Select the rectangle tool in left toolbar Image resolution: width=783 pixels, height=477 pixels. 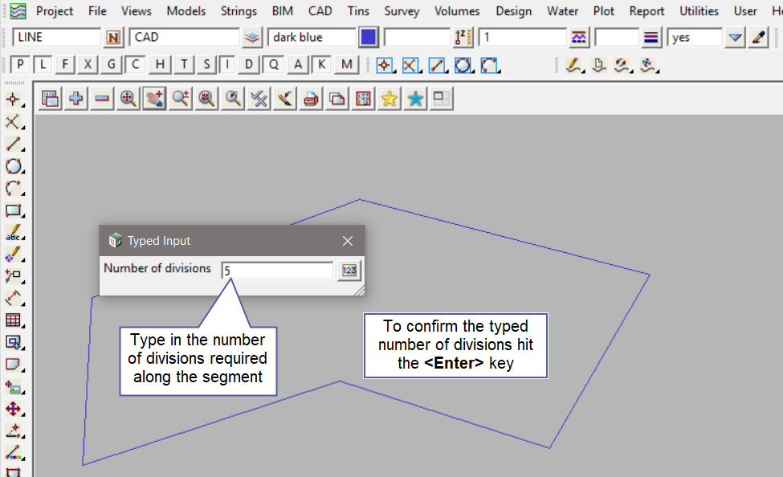14,210
